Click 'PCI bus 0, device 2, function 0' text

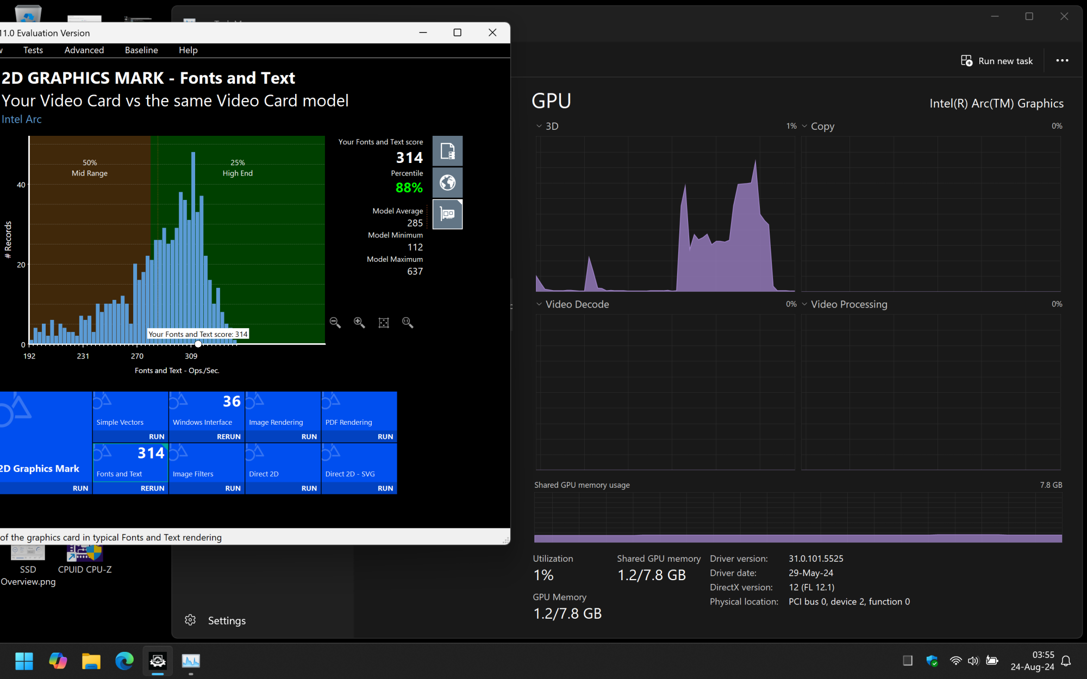849,602
